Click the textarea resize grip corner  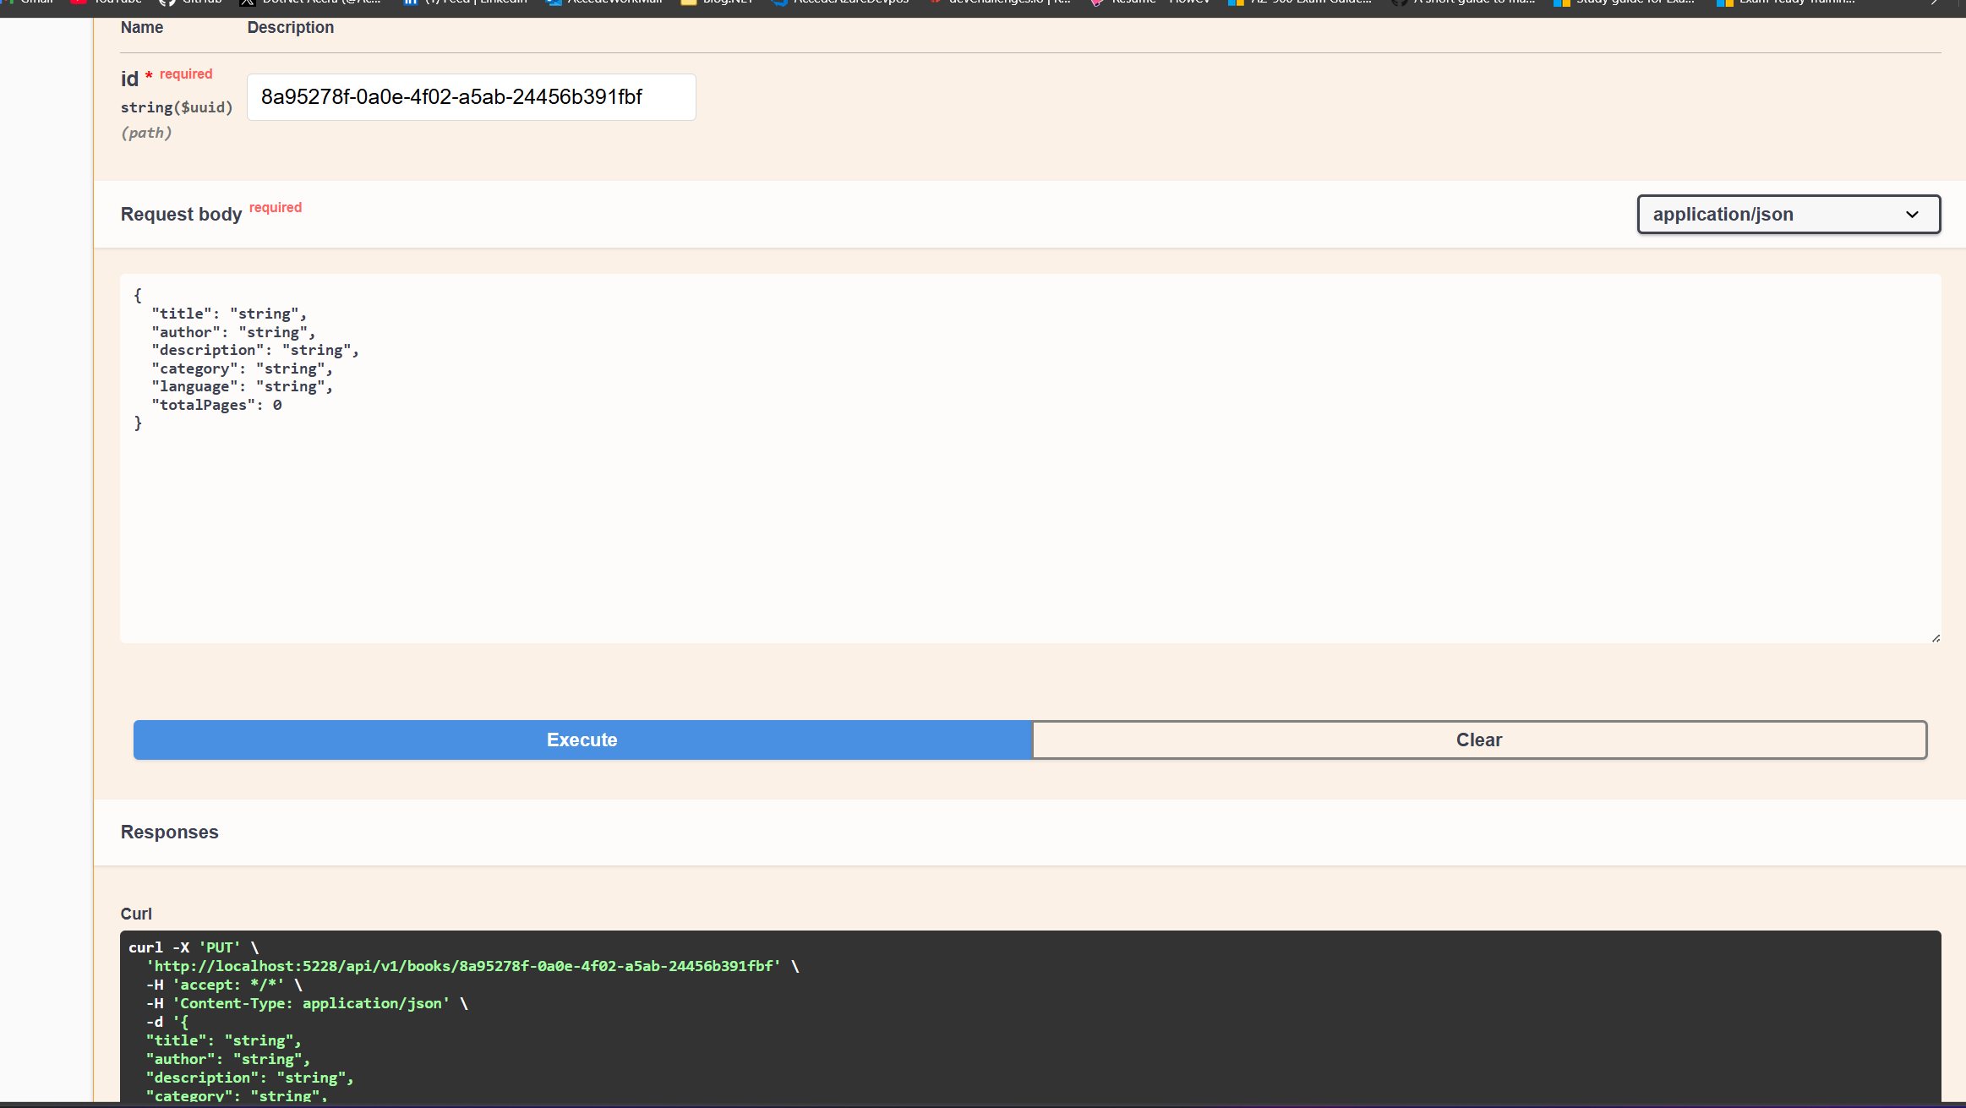[x=1935, y=637]
